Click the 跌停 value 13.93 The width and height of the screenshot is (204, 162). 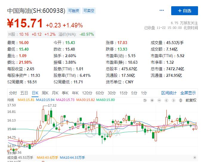pyautogui.click(x=122, y=49)
